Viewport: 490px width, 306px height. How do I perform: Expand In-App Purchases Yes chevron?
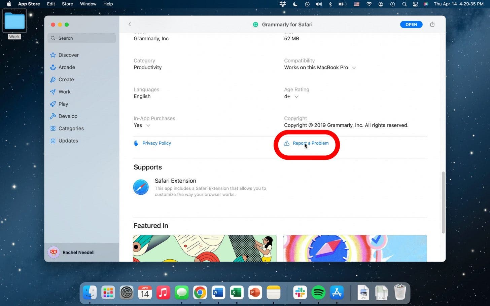(148, 125)
